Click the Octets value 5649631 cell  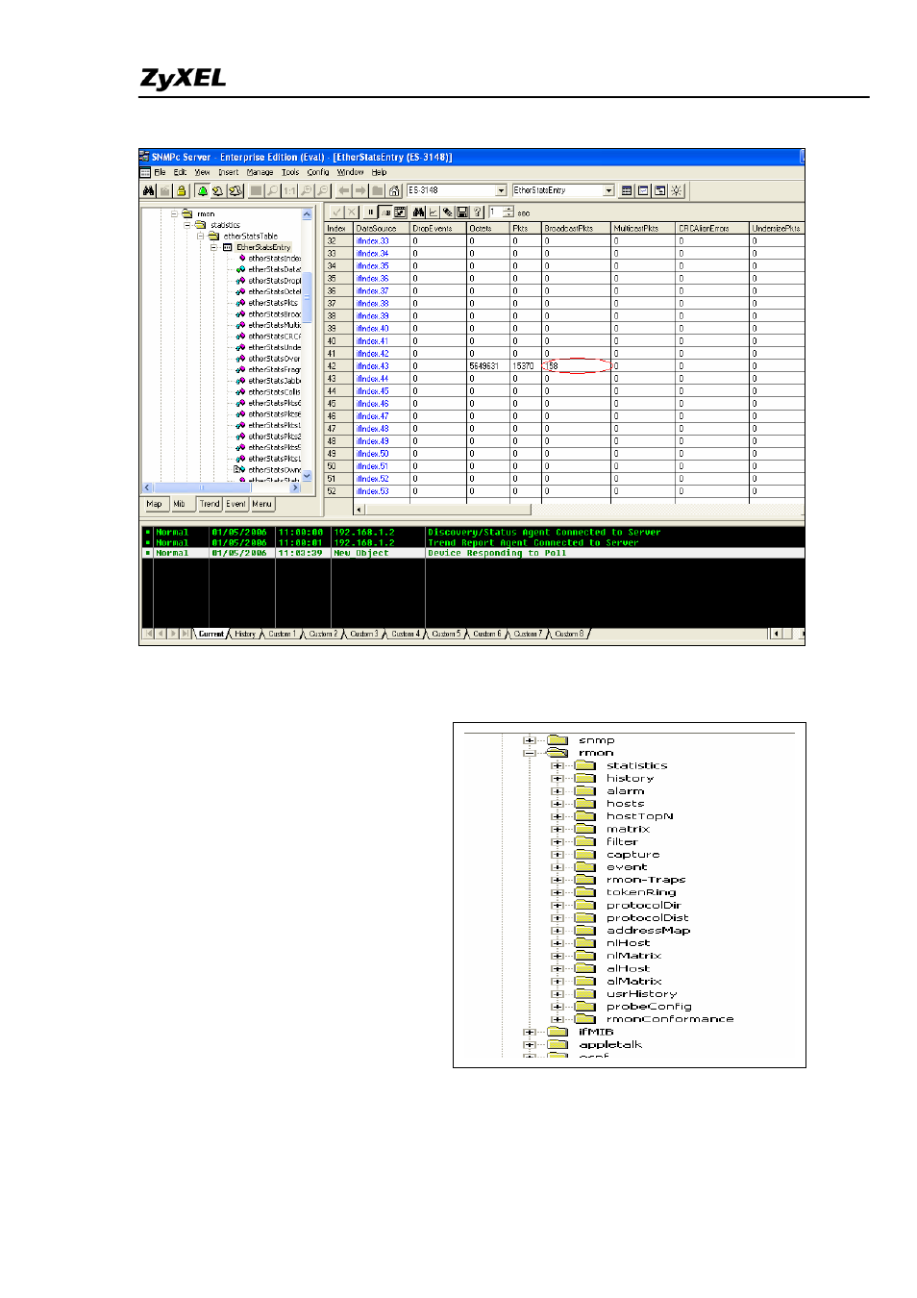point(488,366)
